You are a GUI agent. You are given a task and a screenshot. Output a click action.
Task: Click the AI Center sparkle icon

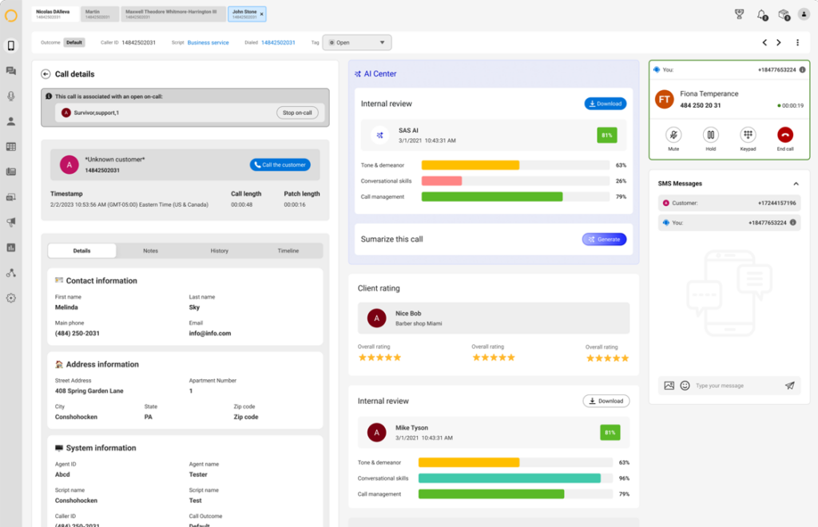click(x=358, y=74)
